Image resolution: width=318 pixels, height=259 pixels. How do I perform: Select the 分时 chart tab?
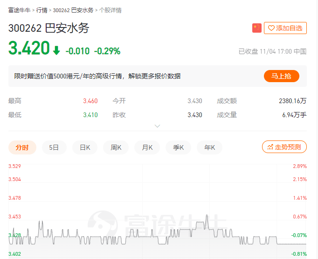click(22, 147)
